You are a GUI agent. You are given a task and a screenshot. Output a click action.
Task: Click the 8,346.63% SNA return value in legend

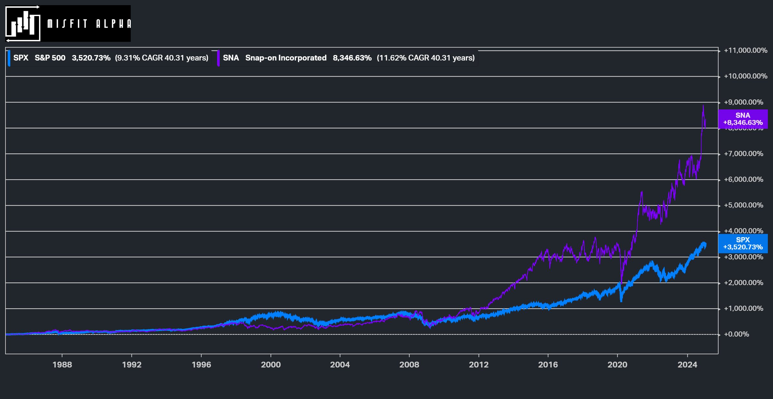coord(352,58)
